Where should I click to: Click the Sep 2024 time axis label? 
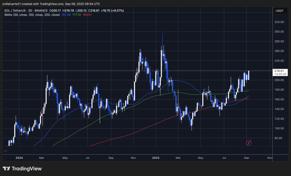point(111,158)
